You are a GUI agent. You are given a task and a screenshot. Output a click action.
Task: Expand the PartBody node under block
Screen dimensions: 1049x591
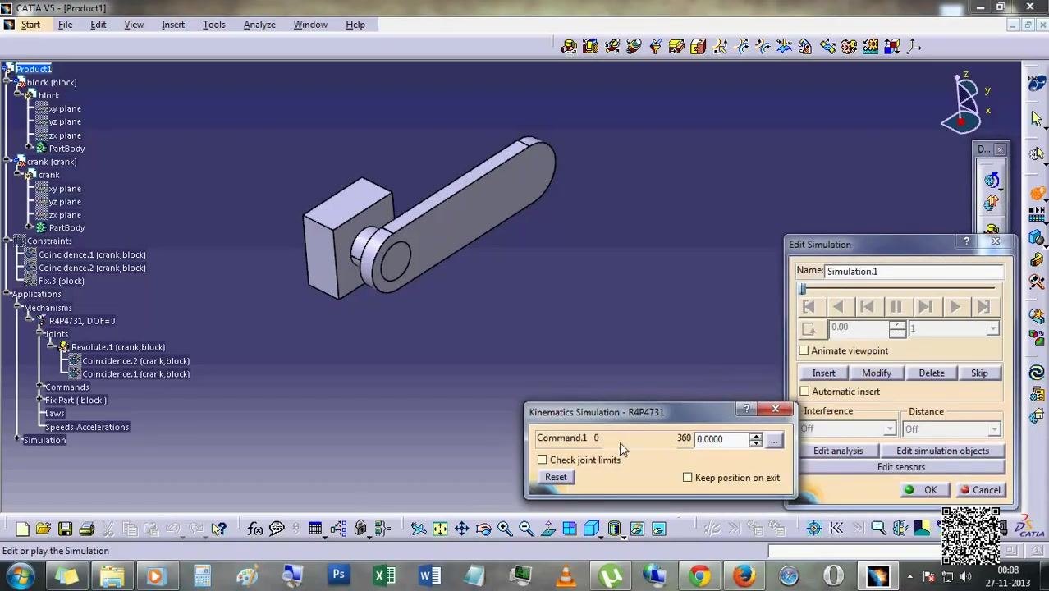click(30, 149)
